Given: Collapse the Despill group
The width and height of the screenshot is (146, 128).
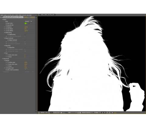Looking at the screenshot, I should click(x=5, y=60).
